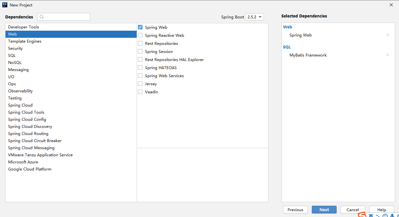The height and width of the screenshot is (217, 399).
Task: Tick the Vaadin checkbox
Action: (x=140, y=92)
